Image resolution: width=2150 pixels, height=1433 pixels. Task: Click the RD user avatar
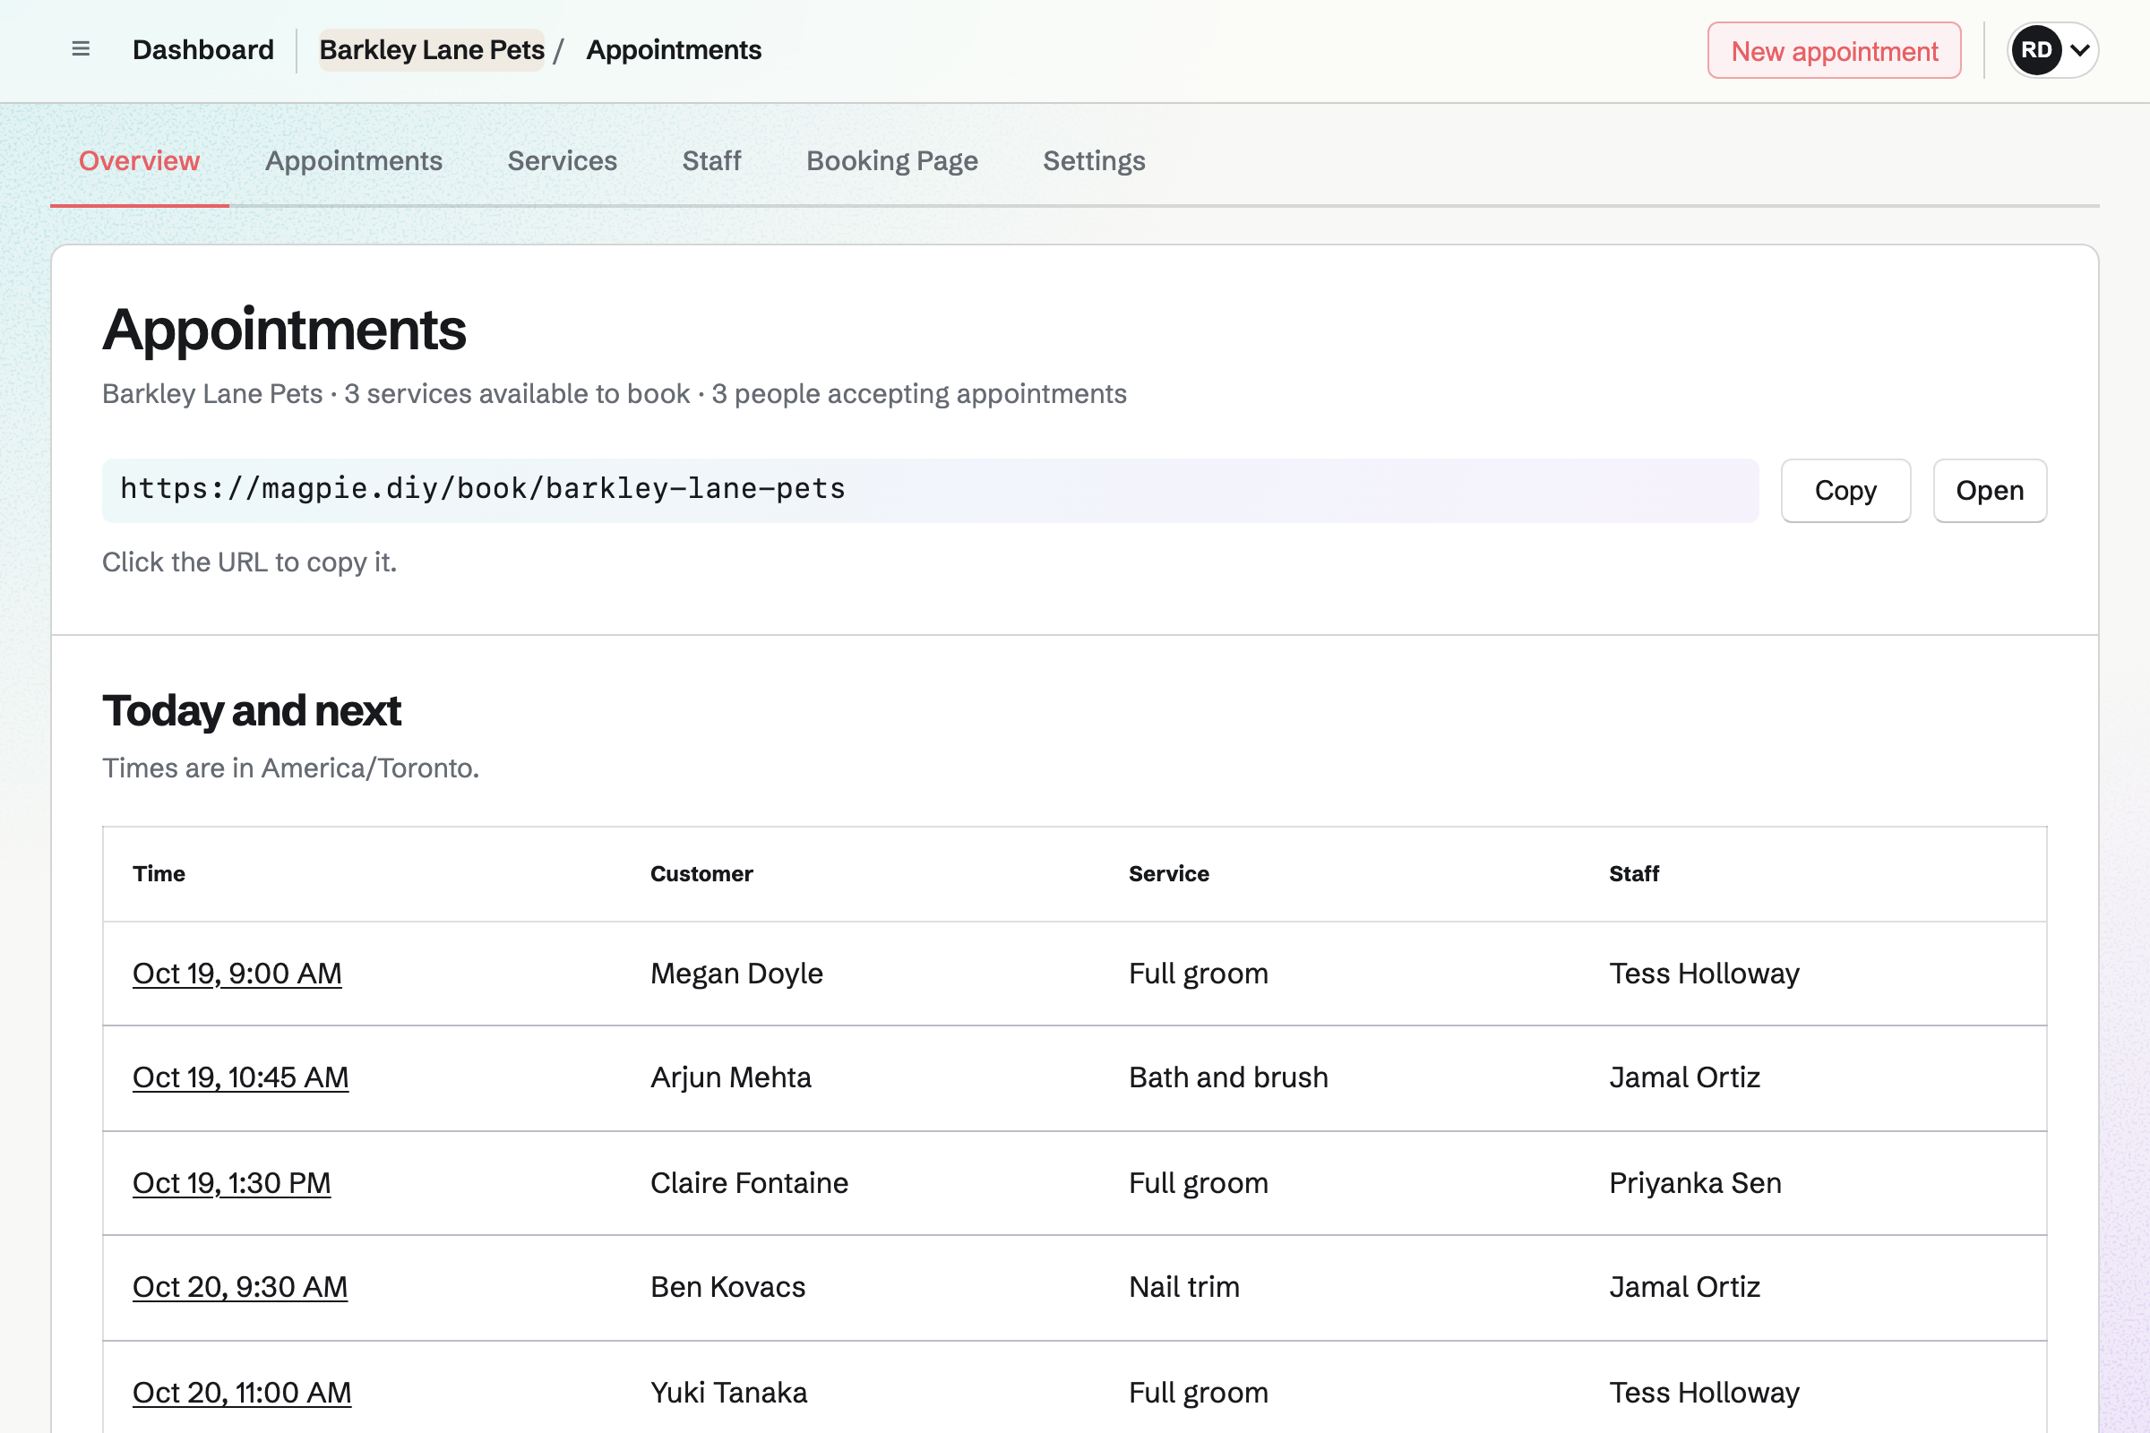point(2035,50)
